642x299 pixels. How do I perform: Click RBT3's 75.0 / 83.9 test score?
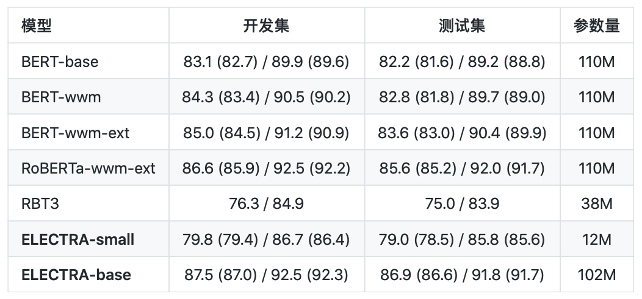click(462, 203)
